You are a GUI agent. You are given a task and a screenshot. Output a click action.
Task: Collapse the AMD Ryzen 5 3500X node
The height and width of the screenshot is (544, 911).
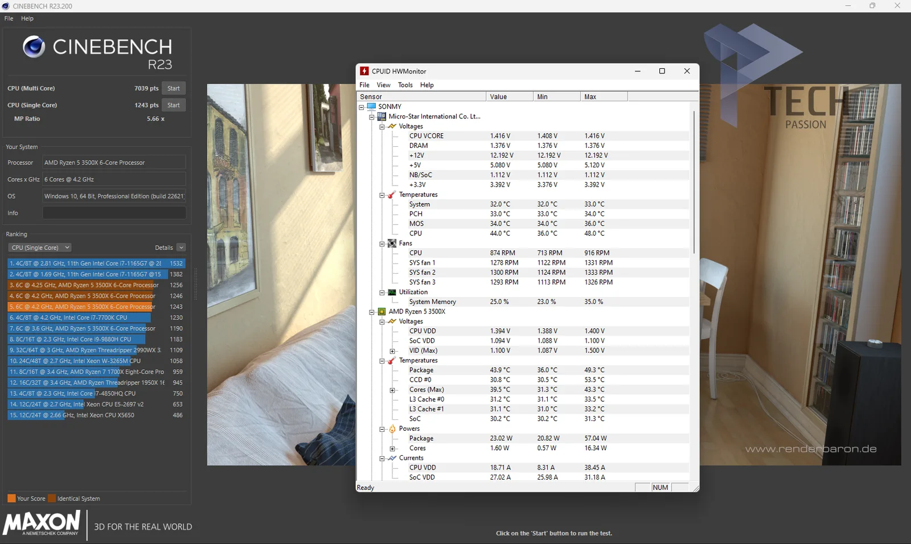pyautogui.click(x=372, y=312)
